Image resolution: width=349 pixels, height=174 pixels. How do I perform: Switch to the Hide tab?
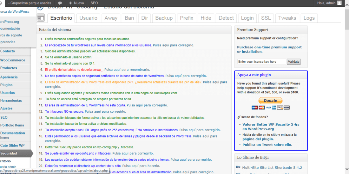tap(206, 18)
